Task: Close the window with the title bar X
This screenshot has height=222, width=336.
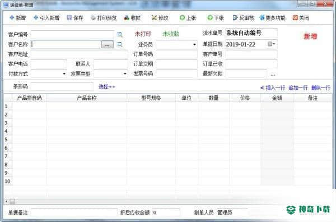Action: click(x=325, y=4)
